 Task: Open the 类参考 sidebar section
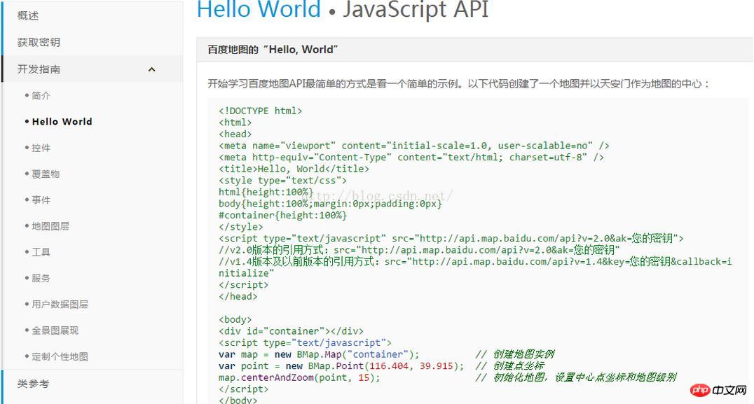coord(33,384)
